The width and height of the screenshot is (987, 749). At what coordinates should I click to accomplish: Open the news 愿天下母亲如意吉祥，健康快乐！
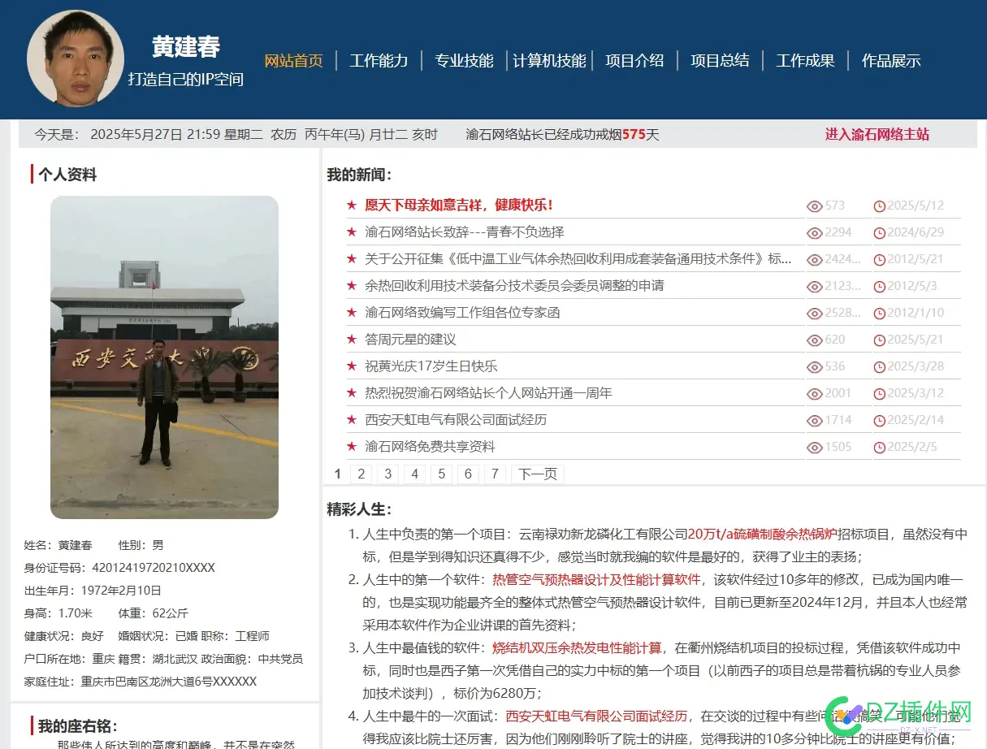coord(459,206)
